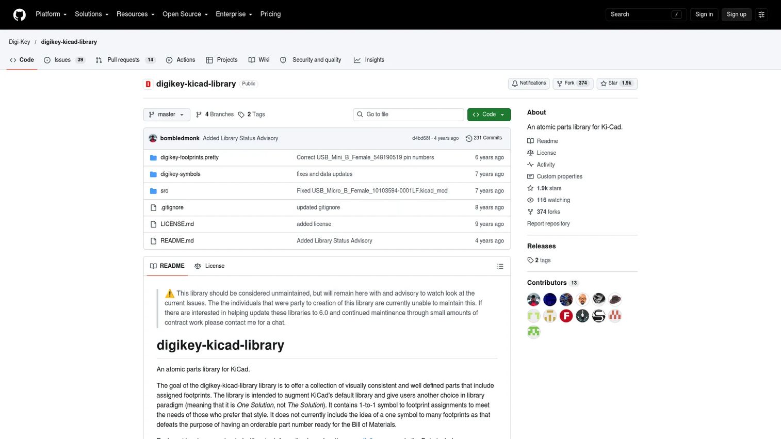781x439 pixels.
Task: Expand the Open Source menu
Action: pyautogui.click(x=185, y=14)
